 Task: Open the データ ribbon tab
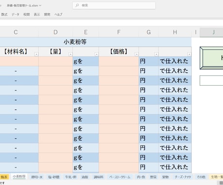[x=16, y=15]
